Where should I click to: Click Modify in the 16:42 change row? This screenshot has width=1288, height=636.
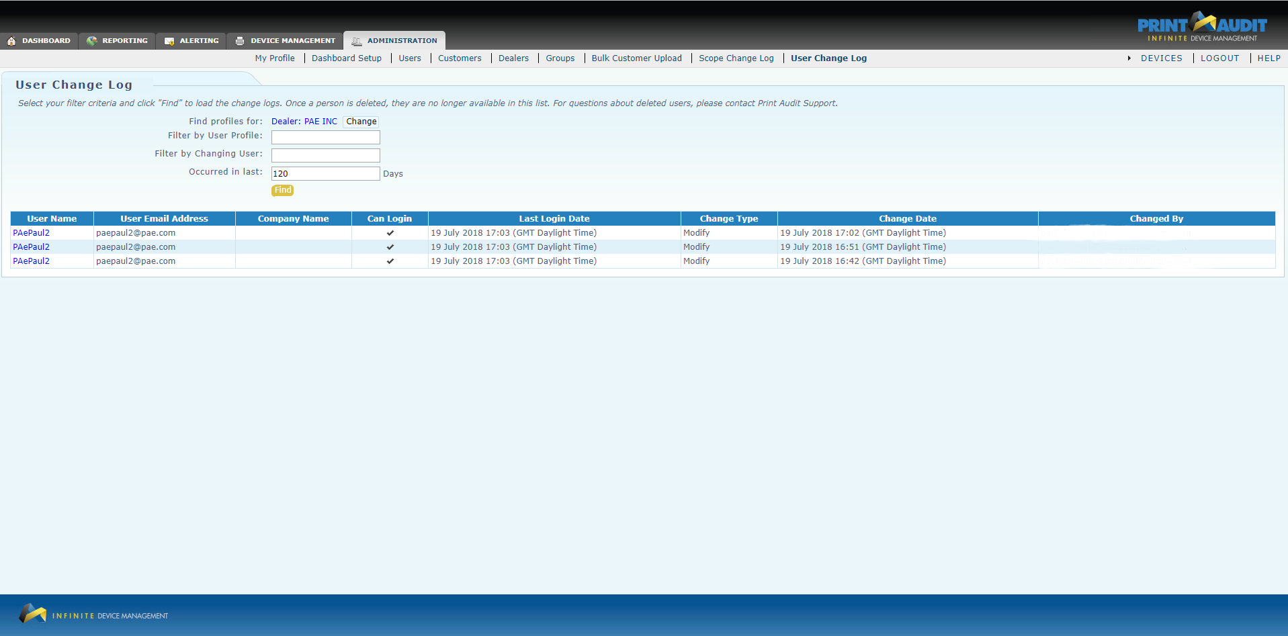[697, 261]
